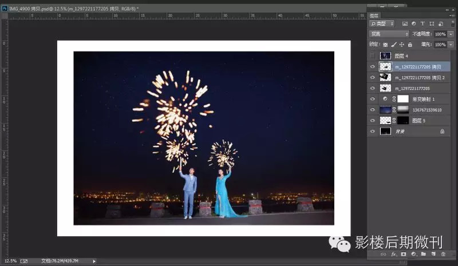Click the status bar preview icon beside zoom
This screenshot has width=458, height=266.
tap(24, 261)
